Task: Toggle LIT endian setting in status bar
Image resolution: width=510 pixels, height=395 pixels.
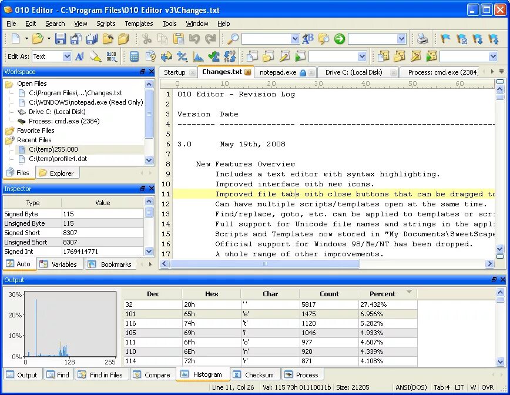Action: [x=459, y=387]
